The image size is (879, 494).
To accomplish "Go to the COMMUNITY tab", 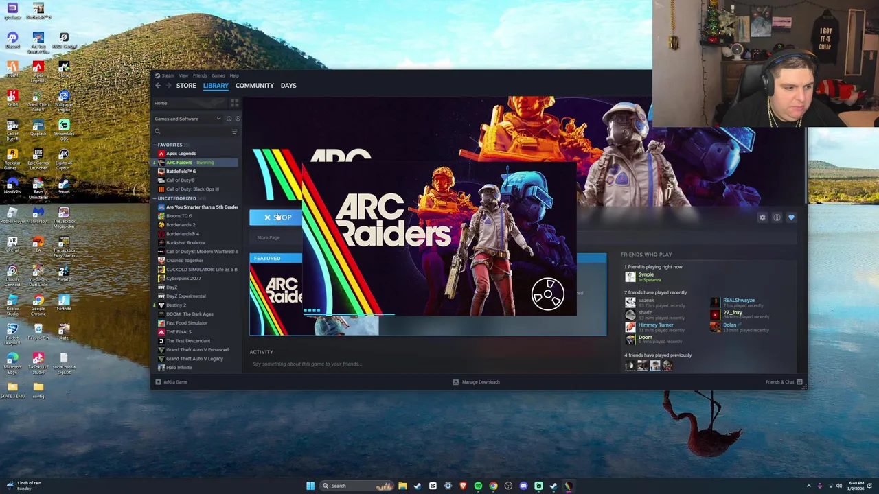I will click(x=254, y=86).
